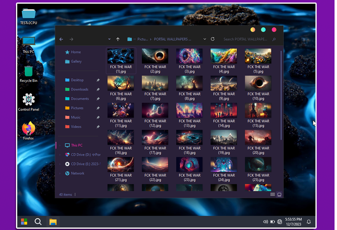The image size is (337, 230).
Task: Select Downloads in the navigation pane
Action: [x=79, y=89]
